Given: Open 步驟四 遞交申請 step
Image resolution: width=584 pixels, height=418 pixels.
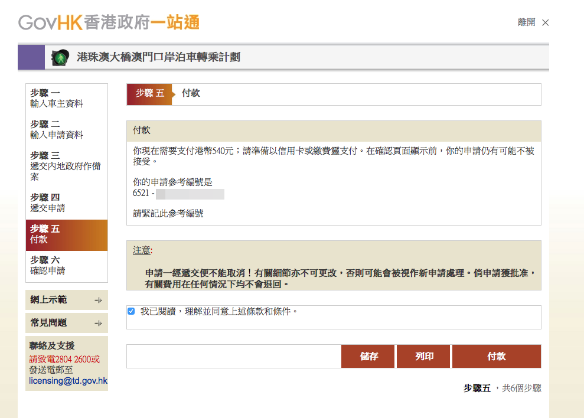Looking at the screenshot, I should point(48,203).
